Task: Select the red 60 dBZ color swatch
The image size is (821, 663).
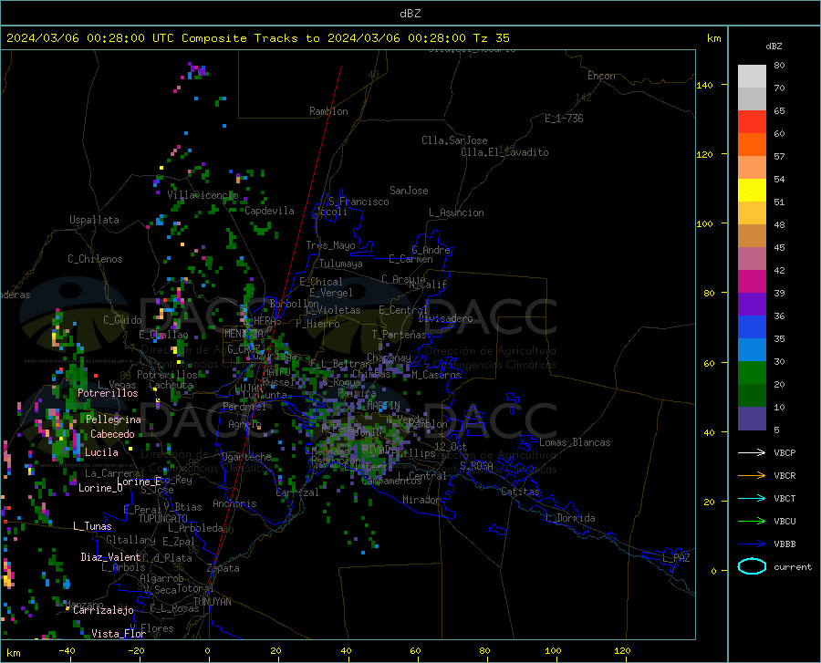Action: click(752, 122)
